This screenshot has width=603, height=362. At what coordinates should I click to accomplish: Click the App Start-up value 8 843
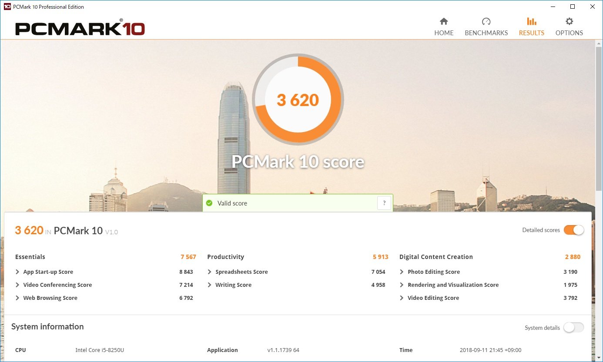pos(186,272)
